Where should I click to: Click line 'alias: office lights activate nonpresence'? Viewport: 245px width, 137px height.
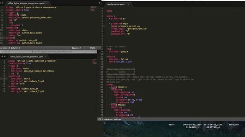coord(31,7)
